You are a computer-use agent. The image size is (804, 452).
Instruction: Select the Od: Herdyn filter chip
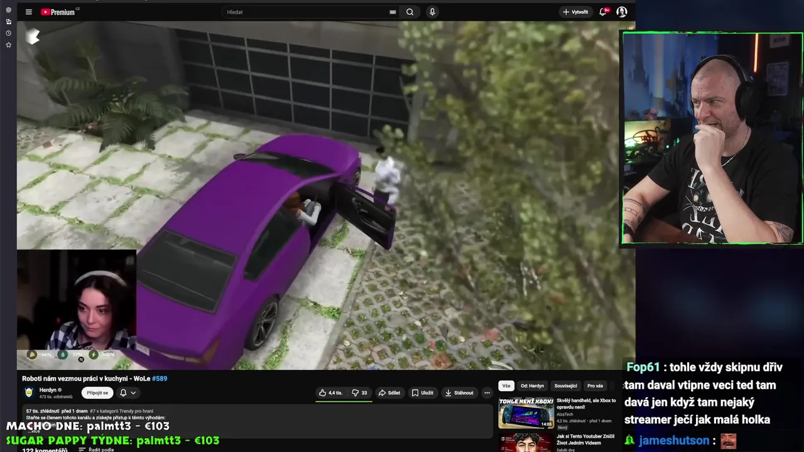coord(532,386)
